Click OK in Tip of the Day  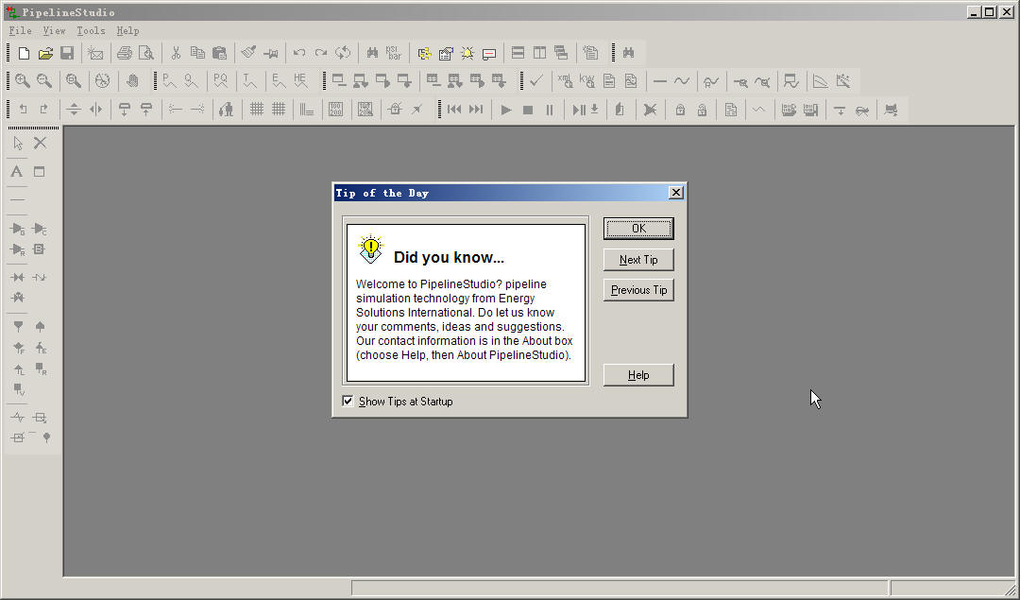tap(638, 229)
